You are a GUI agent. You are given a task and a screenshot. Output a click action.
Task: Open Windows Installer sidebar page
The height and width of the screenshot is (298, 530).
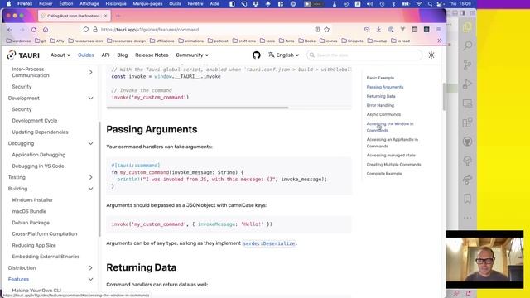(x=32, y=200)
